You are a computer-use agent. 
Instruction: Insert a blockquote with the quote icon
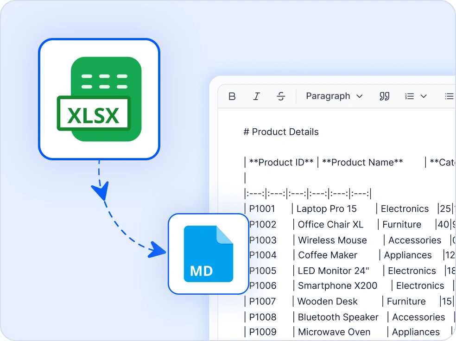pyautogui.click(x=384, y=96)
